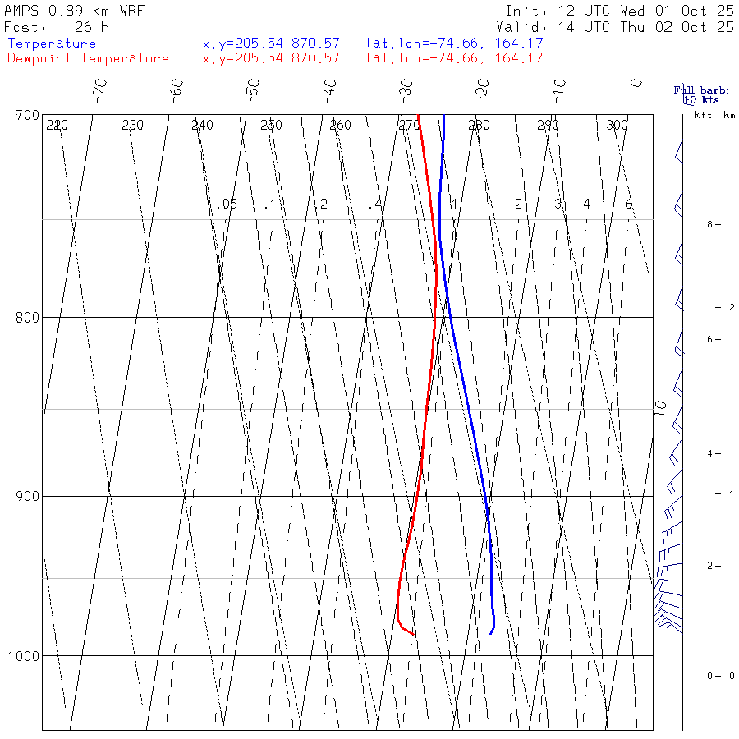Click the '-40' temperature axis label
Viewport: 739px width, 739px height.
329,91
